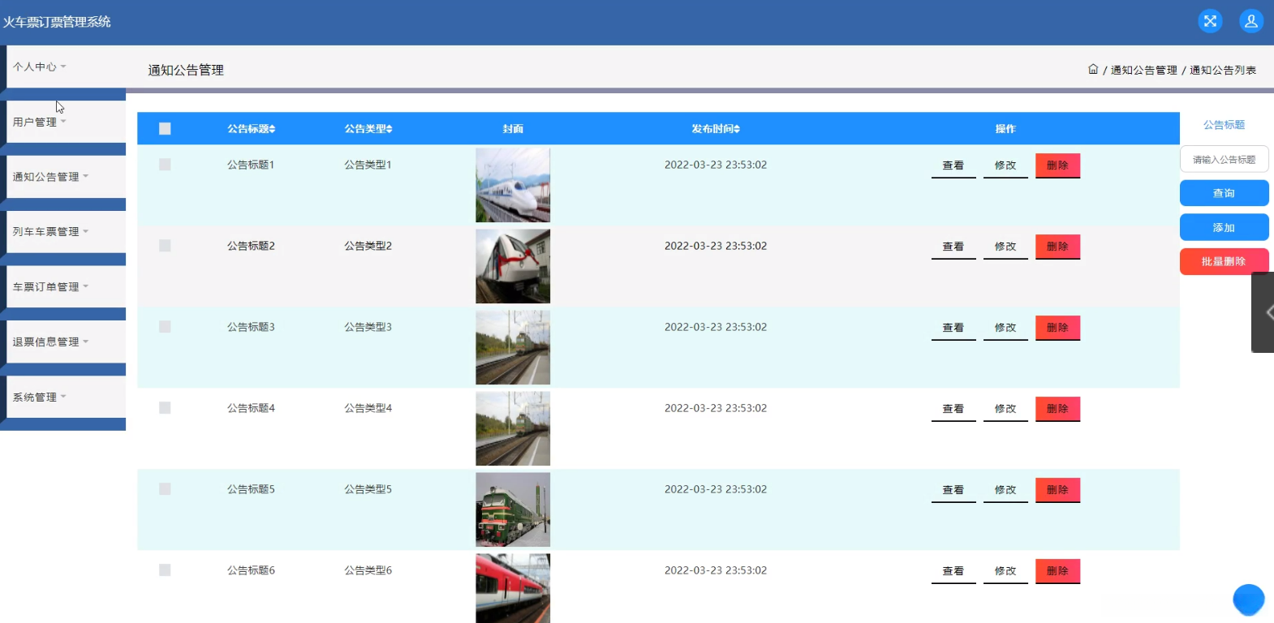The width and height of the screenshot is (1274, 623).
Task: Edit 公告标题6 with 修改
Action: 1005,571
